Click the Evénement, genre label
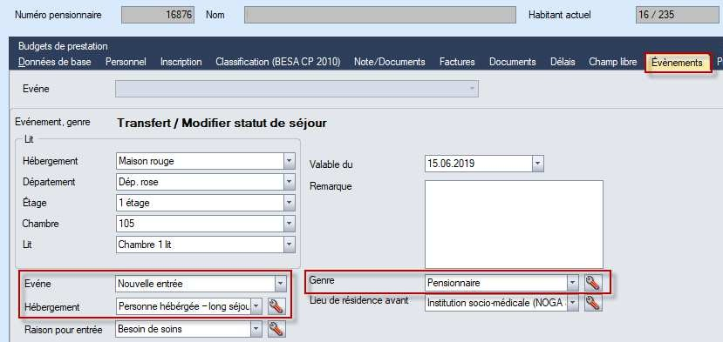 click(x=52, y=123)
